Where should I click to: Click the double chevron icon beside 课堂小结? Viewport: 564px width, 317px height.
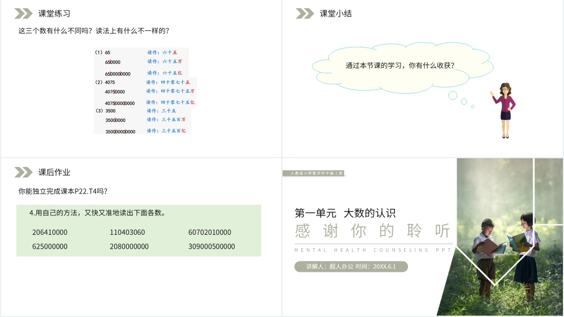click(x=305, y=14)
